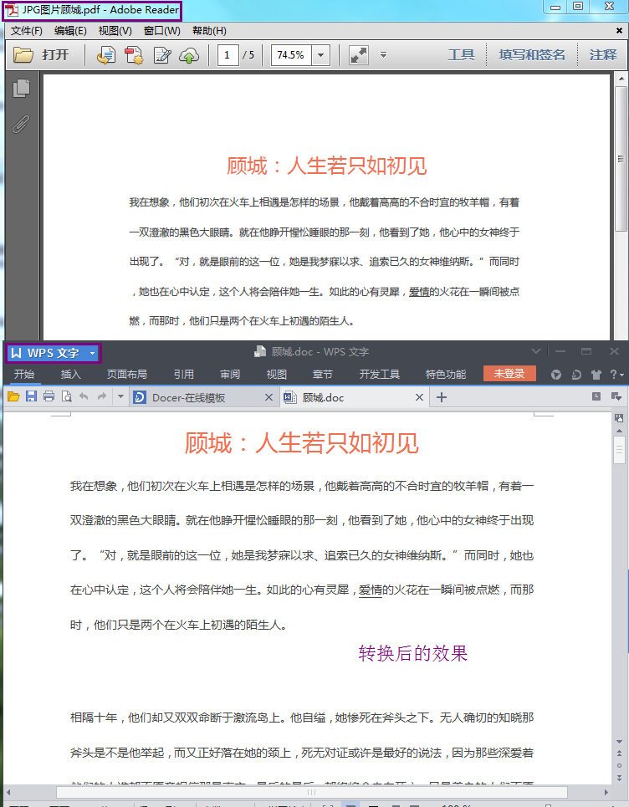Click the create PDF icon in Adobe Reader toolbar
The width and height of the screenshot is (629, 807).
pos(134,55)
